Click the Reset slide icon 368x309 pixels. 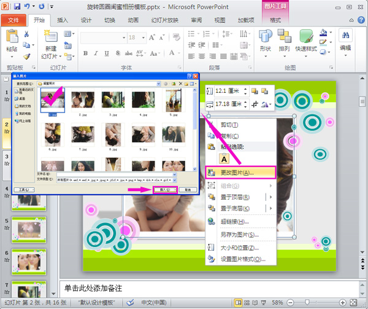click(68, 45)
